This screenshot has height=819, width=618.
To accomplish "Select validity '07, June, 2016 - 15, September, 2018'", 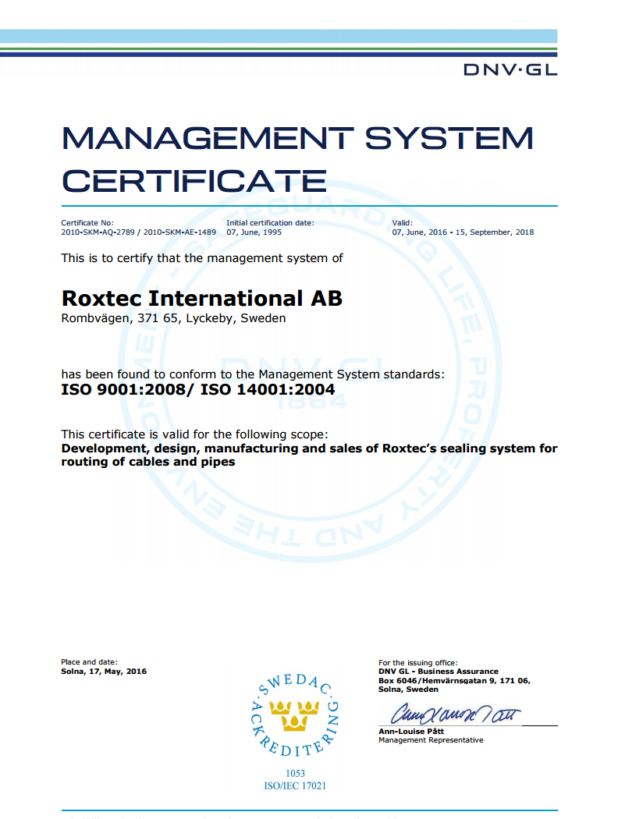I will click(463, 232).
